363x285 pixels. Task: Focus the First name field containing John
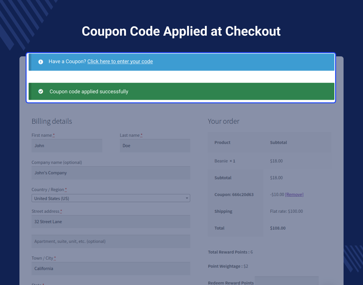(x=67, y=146)
